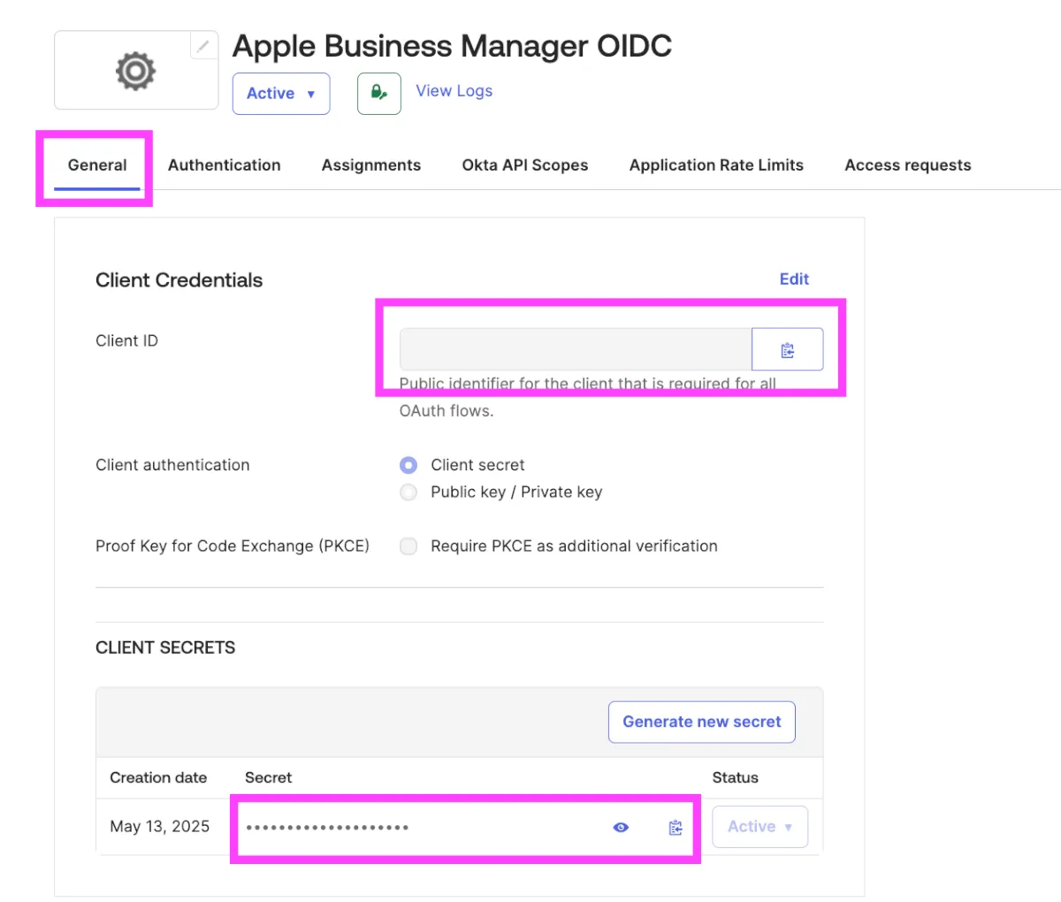Open the Okta API Scopes tab
The height and width of the screenshot is (902, 1061).
(525, 165)
